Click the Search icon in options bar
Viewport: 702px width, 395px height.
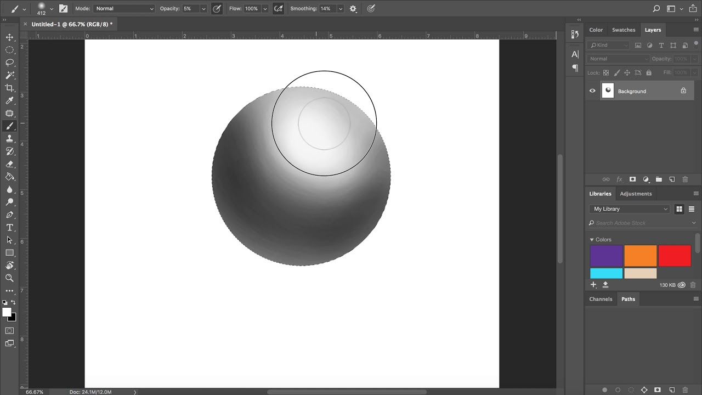point(656,9)
